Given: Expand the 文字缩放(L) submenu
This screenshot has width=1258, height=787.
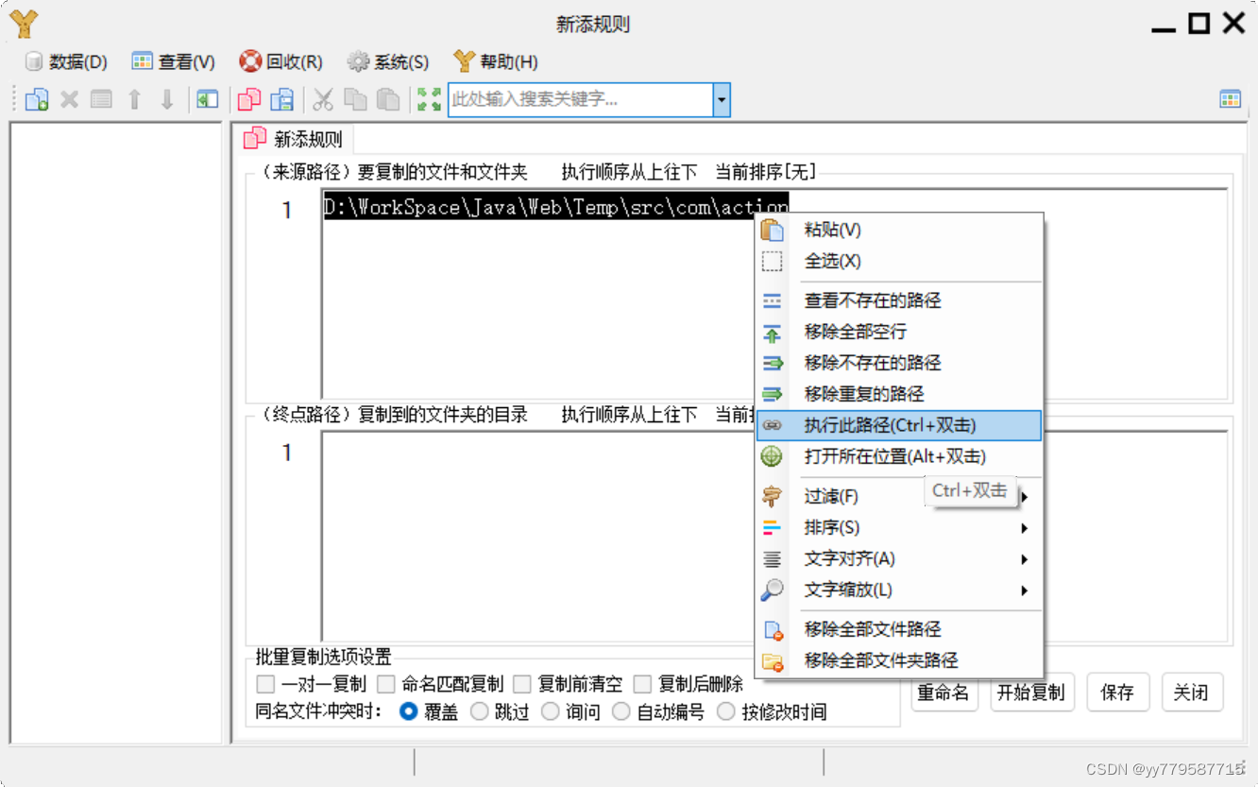Looking at the screenshot, I should tap(899, 590).
